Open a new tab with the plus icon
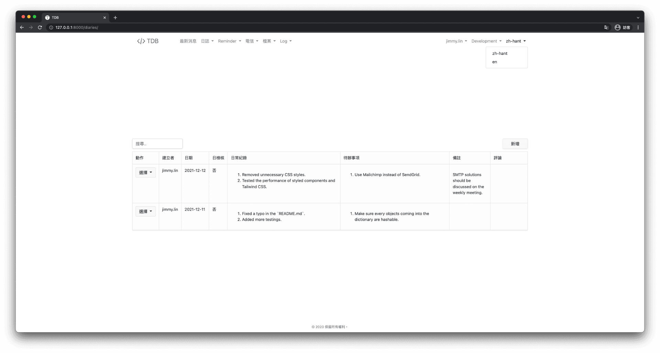This screenshot has width=660, height=353. coord(115,17)
